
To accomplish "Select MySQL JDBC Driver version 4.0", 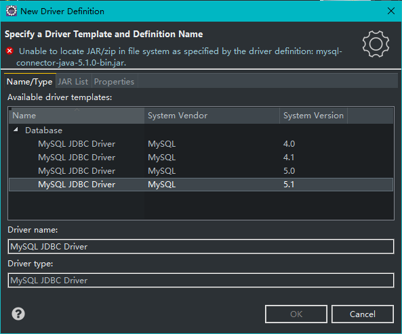I will click(201, 144).
